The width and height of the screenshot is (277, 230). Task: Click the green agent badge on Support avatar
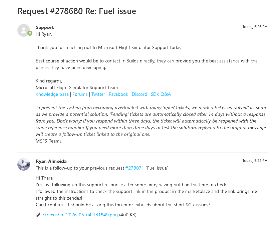click(x=30, y=33)
